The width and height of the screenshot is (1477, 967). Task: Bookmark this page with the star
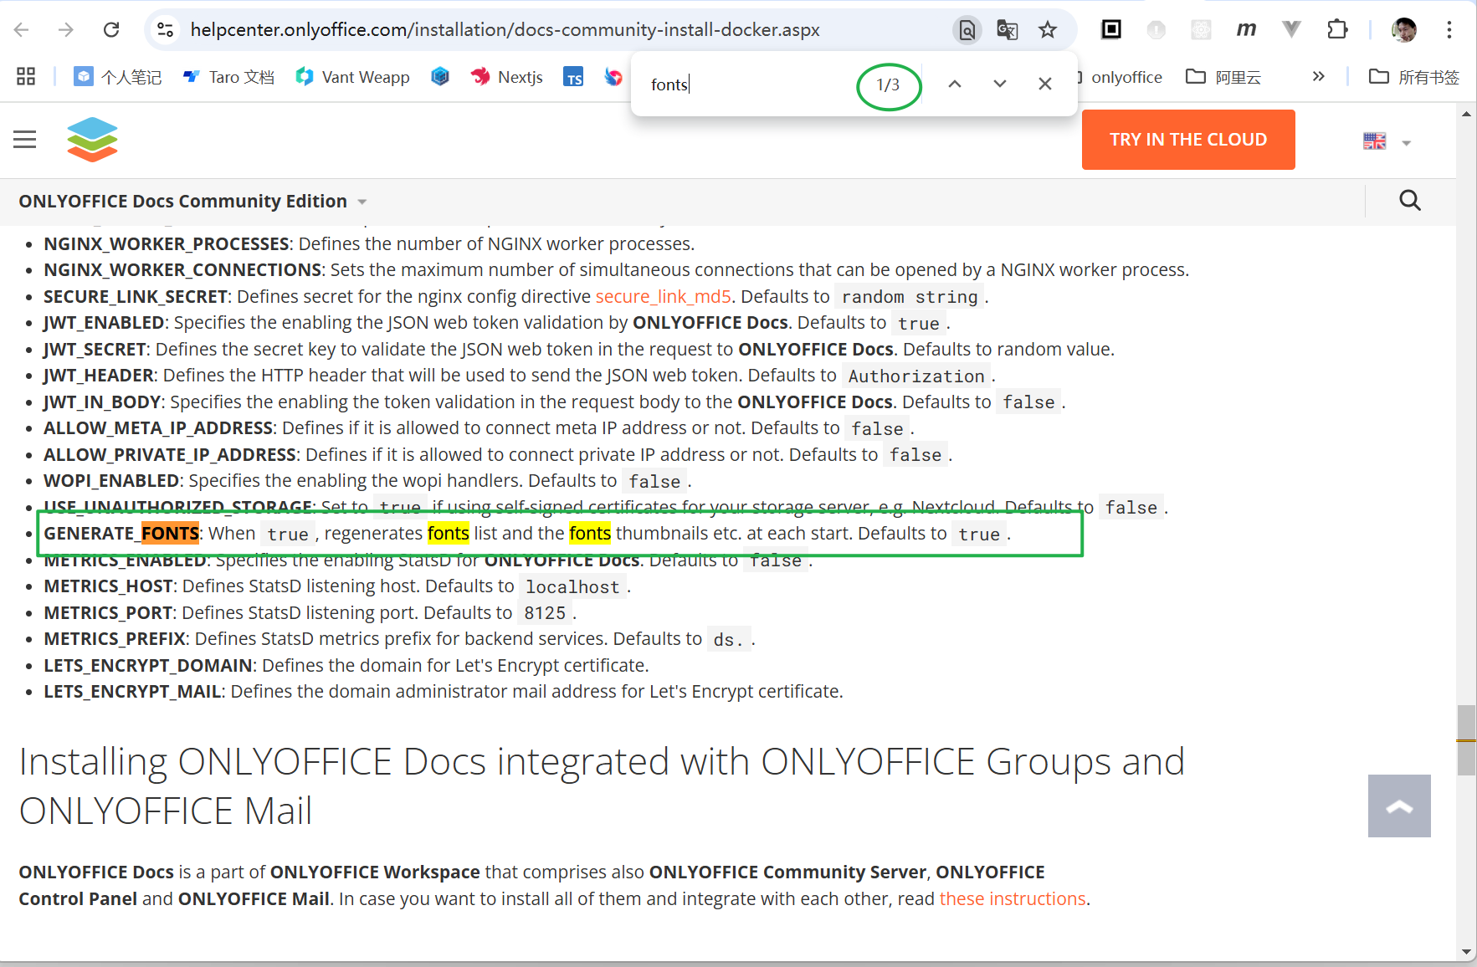click(1048, 30)
